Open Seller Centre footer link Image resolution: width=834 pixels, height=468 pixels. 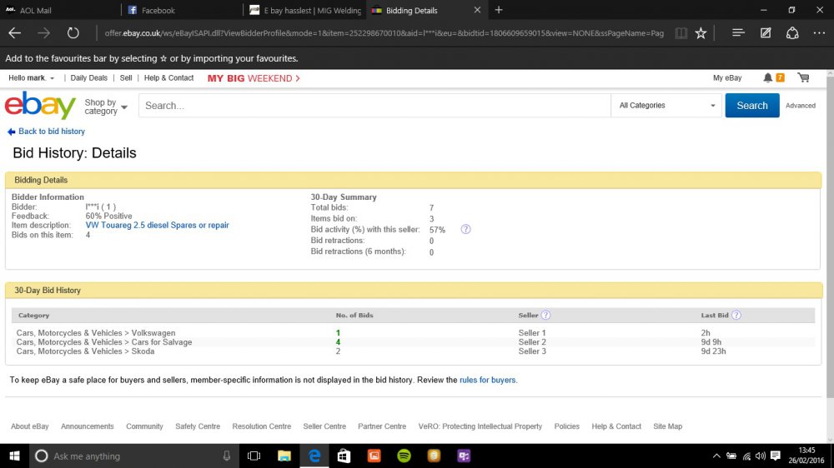pyautogui.click(x=324, y=426)
